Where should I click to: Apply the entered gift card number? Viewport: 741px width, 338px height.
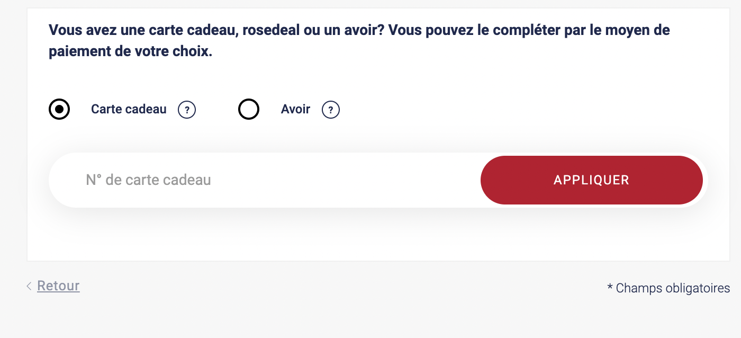tap(592, 180)
